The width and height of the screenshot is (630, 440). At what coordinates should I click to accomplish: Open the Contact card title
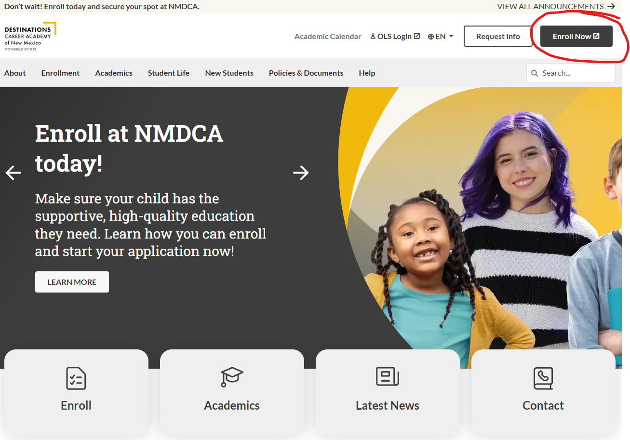[x=543, y=406]
